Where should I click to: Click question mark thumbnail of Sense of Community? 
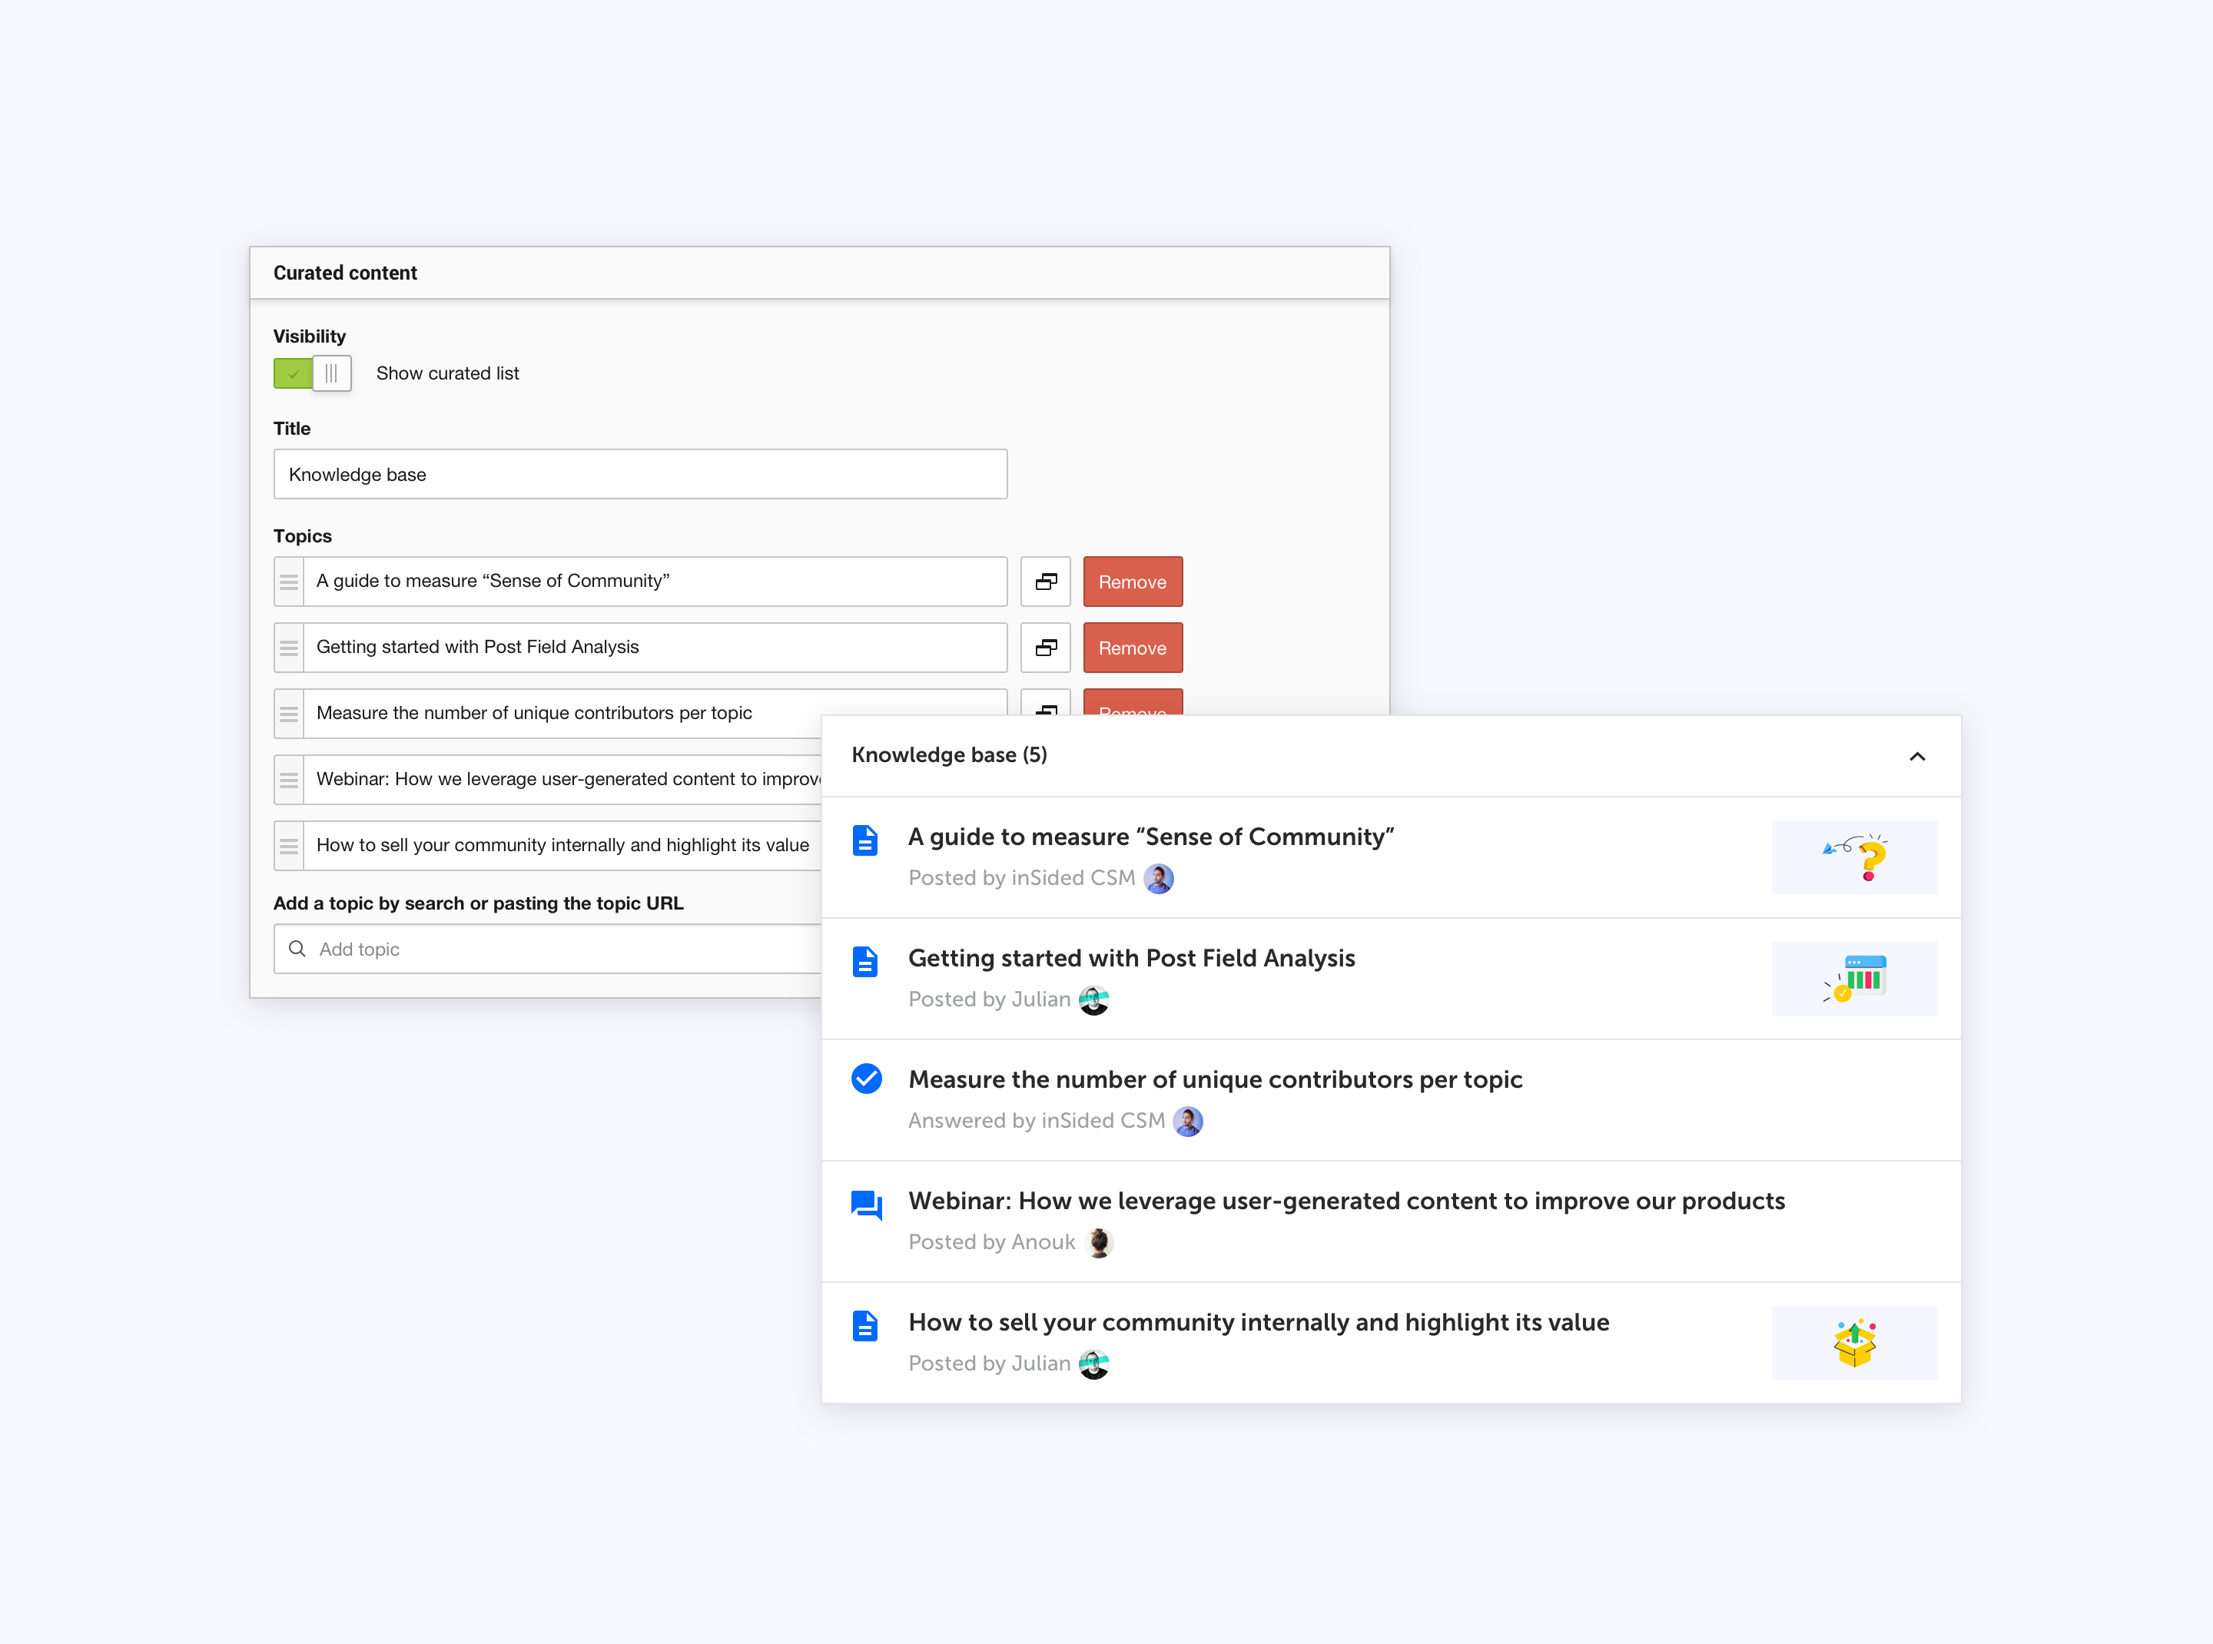coord(1855,858)
